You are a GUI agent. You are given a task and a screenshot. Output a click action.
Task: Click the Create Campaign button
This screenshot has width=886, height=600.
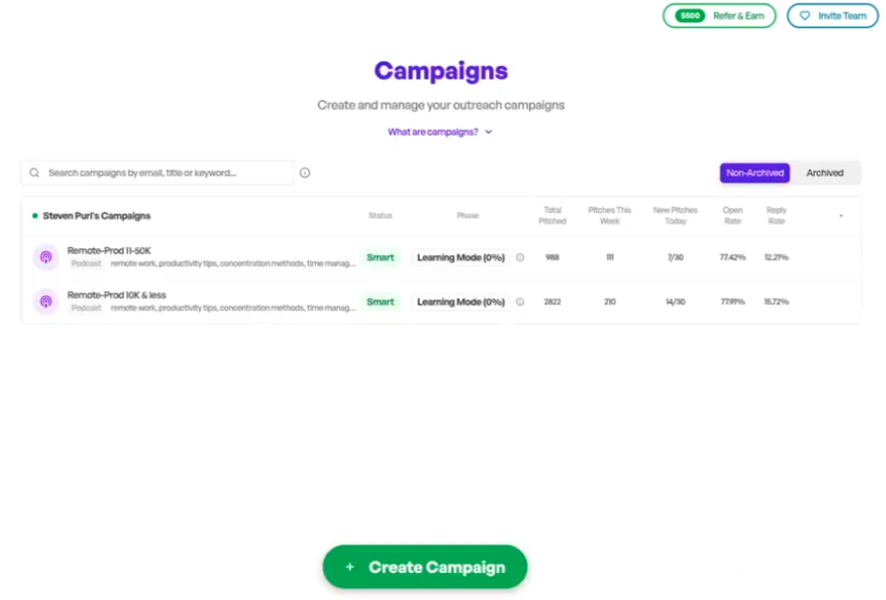(x=425, y=566)
